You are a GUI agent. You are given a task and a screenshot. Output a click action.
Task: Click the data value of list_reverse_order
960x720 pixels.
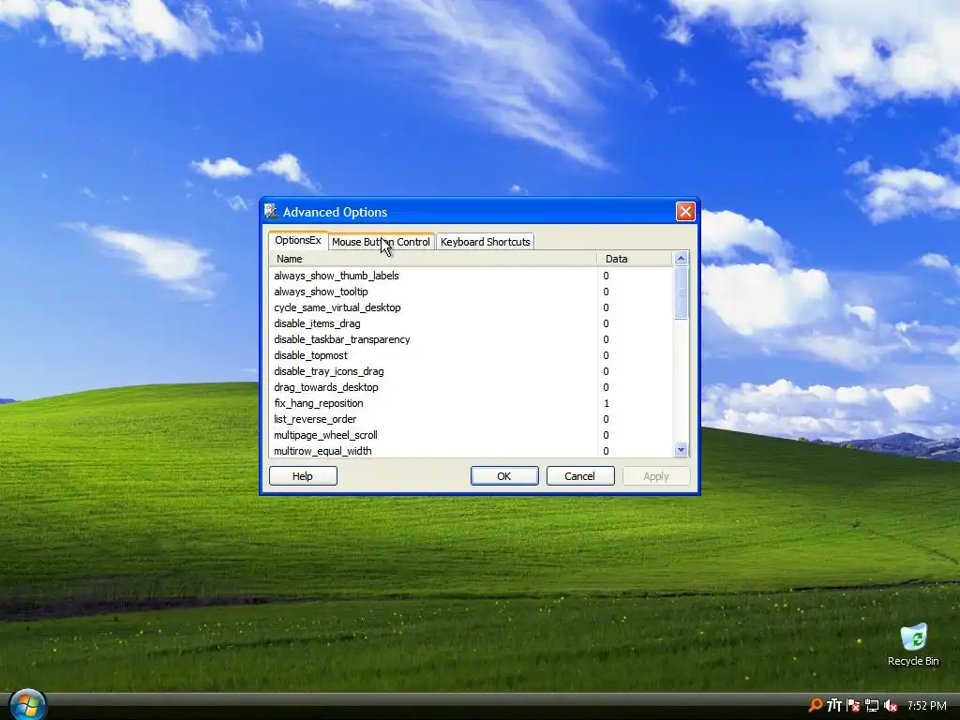pyautogui.click(x=607, y=419)
